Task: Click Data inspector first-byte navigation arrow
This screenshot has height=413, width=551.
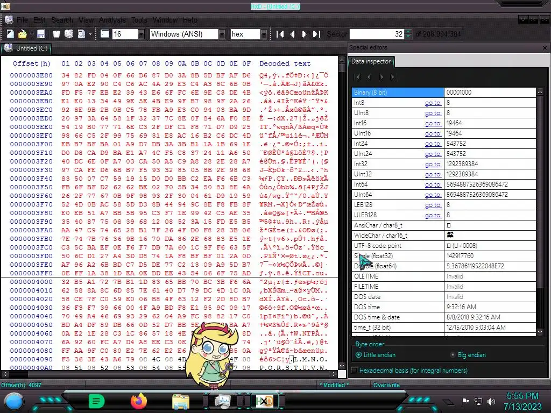Action: pos(357,77)
